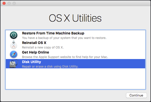Image resolution: width=151 pixels, height=102 pixels.
Task: Click the Time Machine clock icon
Action: point(14,35)
